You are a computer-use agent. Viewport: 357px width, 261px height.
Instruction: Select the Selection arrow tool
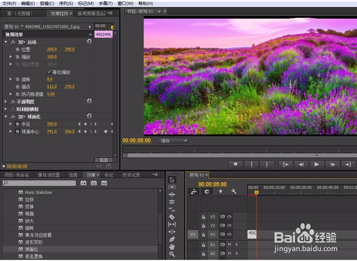[x=172, y=180]
